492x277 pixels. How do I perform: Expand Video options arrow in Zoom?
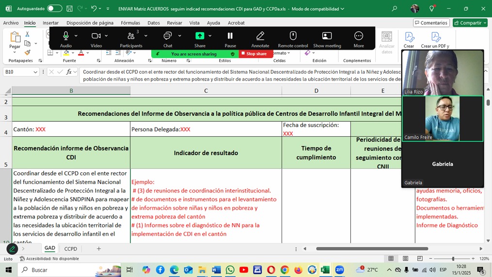click(x=106, y=36)
